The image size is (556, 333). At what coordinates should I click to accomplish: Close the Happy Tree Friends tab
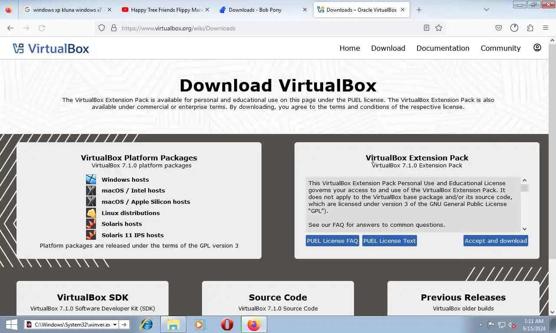pyautogui.click(x=207, y=10)
